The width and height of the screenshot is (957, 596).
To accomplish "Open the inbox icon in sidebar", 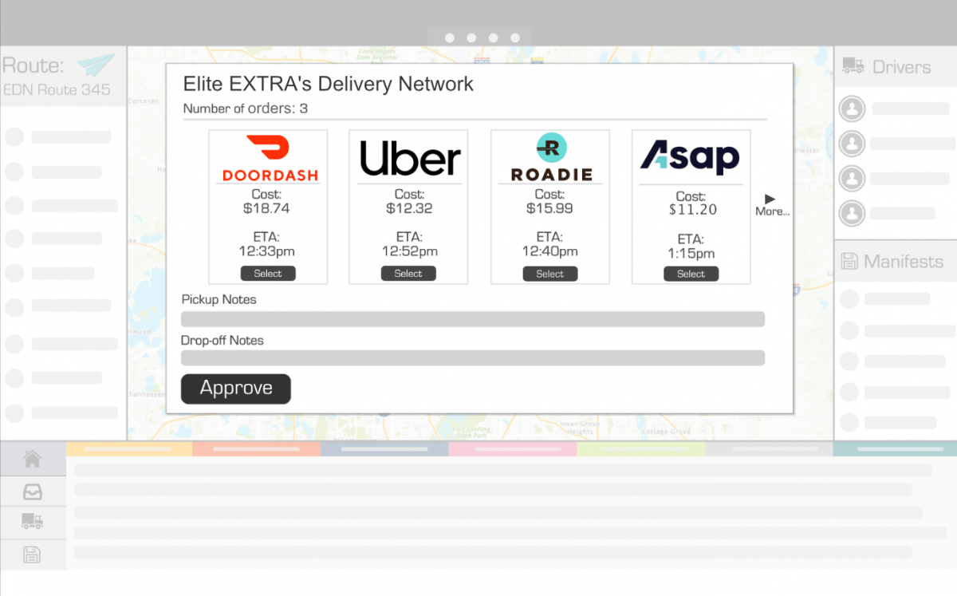I will point(32,491).
